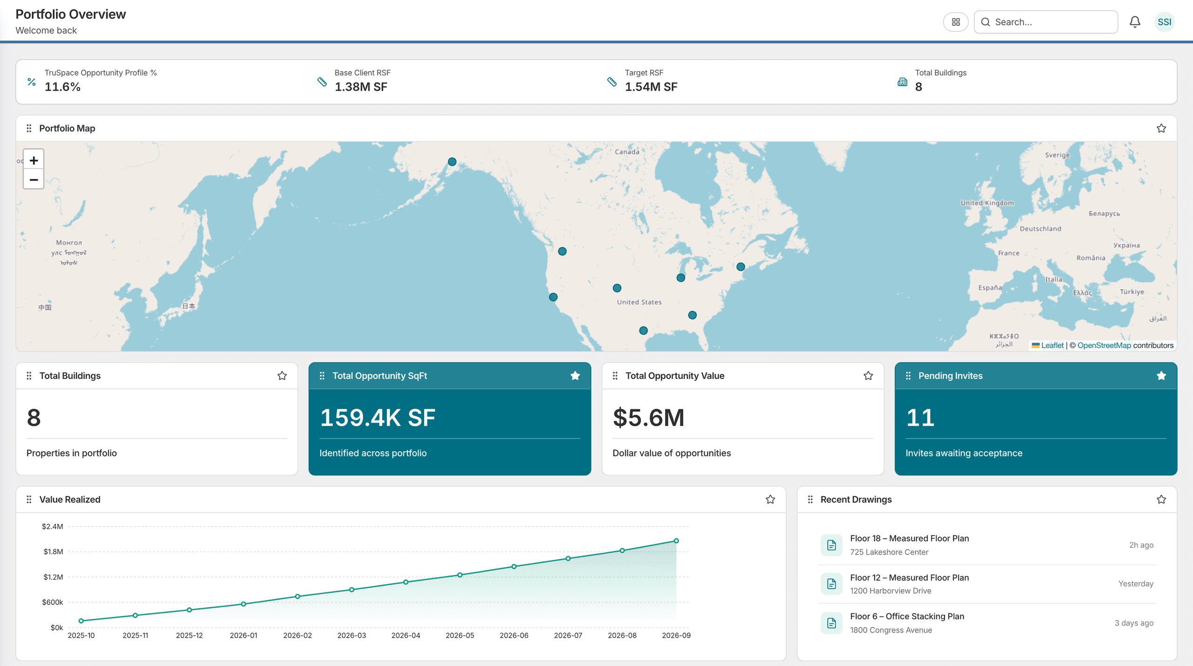1193x666 pixels.
Task: Click the 2026-09 data point on chart
Action: pos(676,541)
